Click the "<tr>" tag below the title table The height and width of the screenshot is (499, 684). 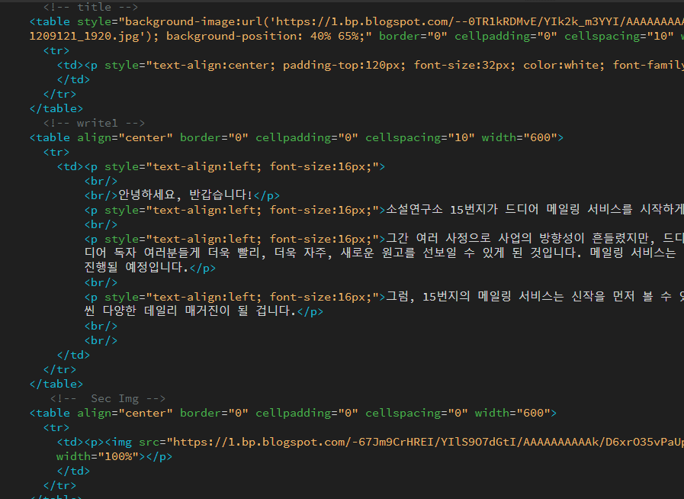tap(56, 50)
